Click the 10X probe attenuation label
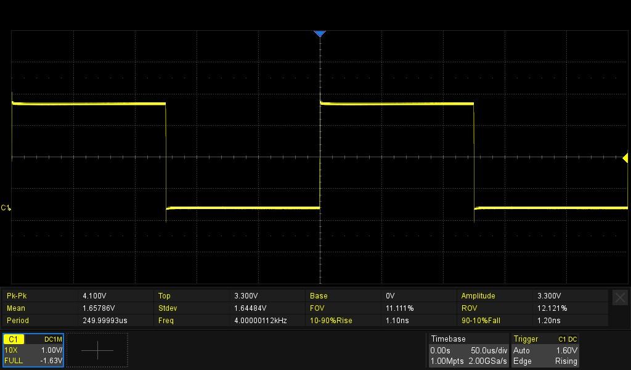 11,350
